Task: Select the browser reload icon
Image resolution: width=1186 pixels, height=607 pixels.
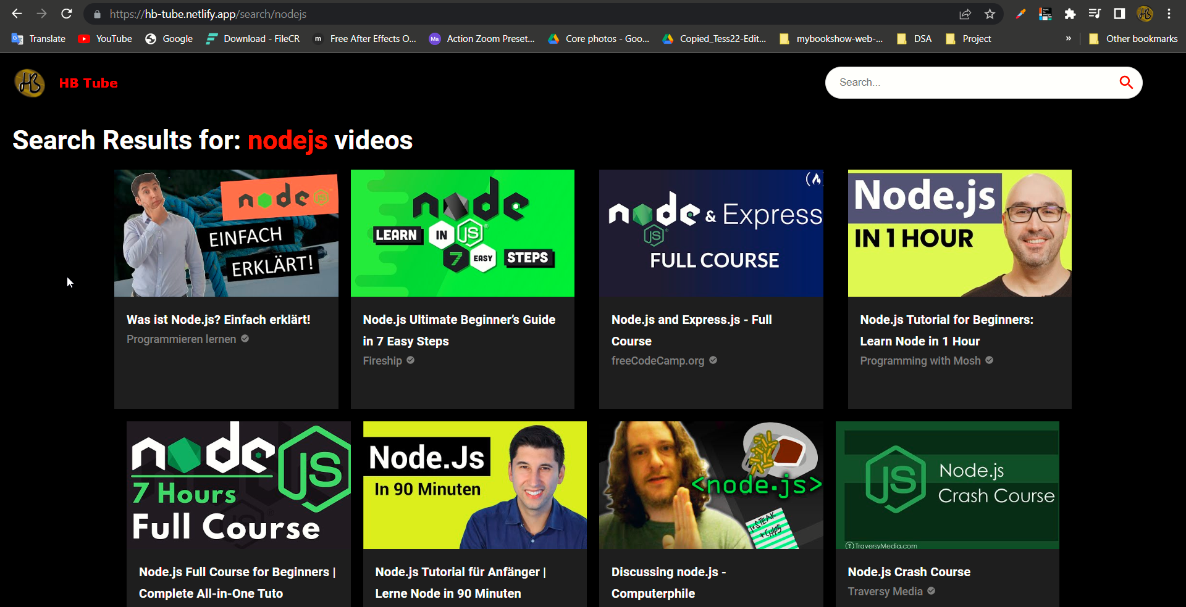Action: pos(67,14)
